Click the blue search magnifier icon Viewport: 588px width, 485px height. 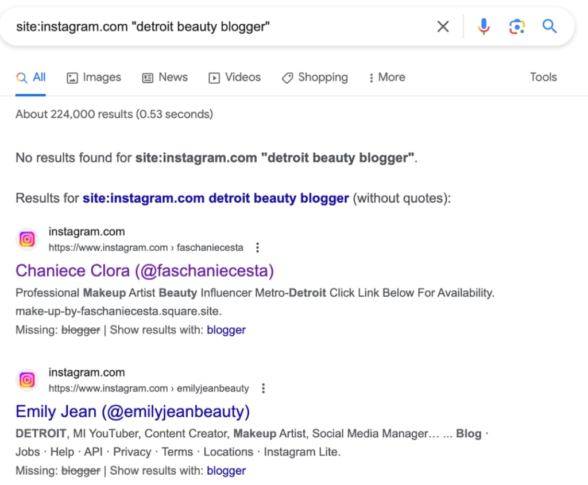[549, 26]
